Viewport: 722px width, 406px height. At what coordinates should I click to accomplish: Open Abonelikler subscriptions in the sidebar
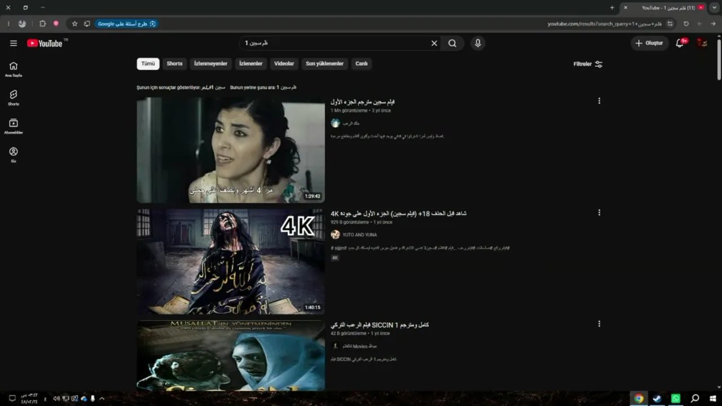[14, 126]
